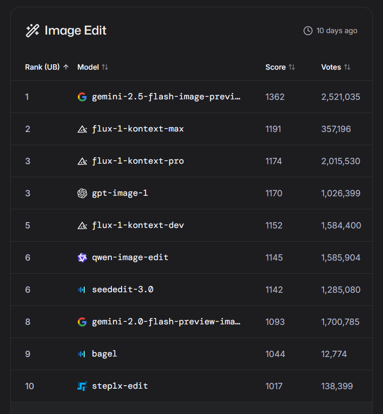Open the flux-1-kontext-max model link
The image size is (383, 414).
tap(138, 129)
